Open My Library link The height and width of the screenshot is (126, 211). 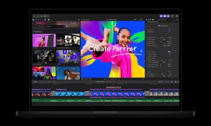73,23
